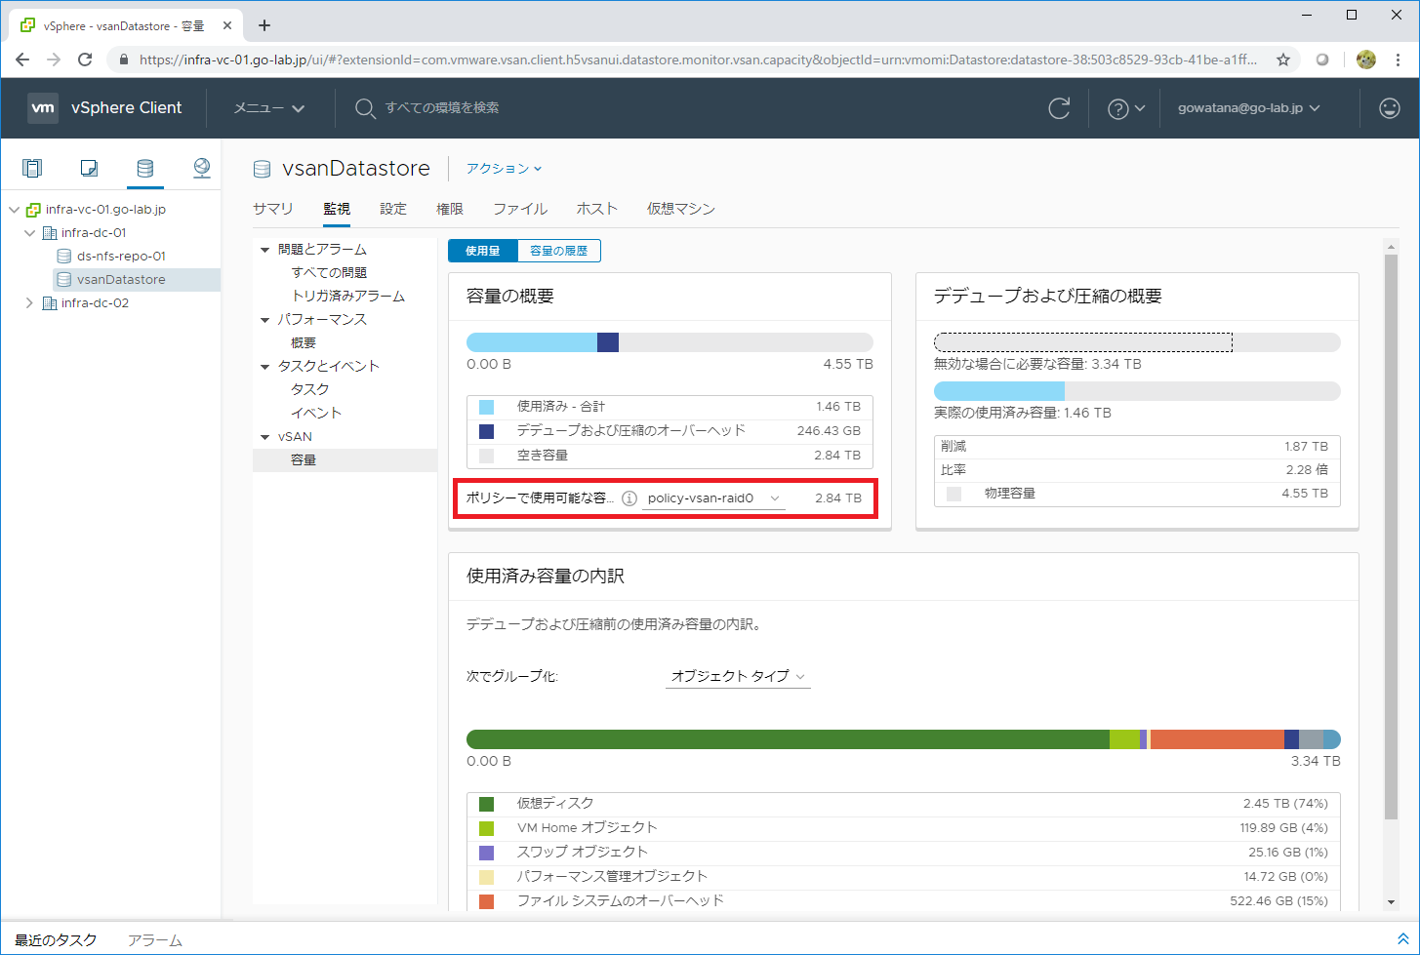Screen dimensions: 1420x955
Task: Click the vSphere refresh icon
Action: coord(1059,108)
